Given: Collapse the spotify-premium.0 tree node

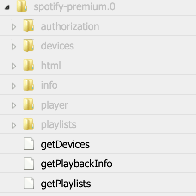Looking at the screenshot, I should click(x=7, y=7).
